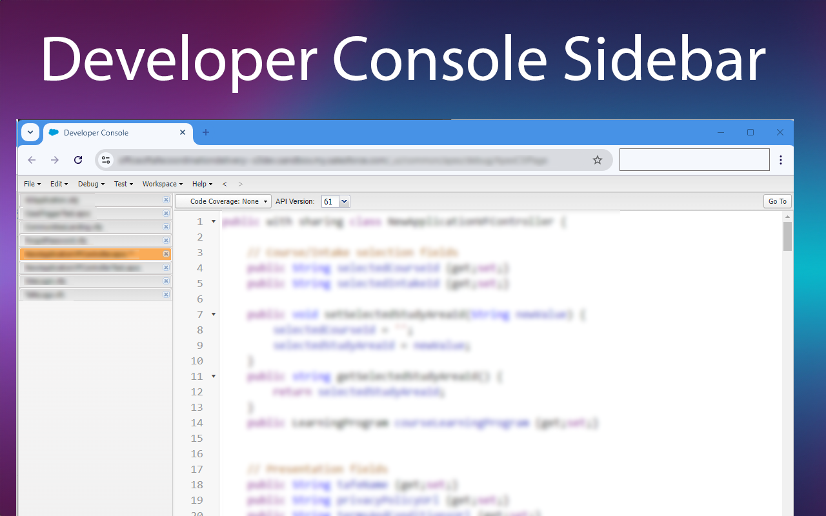Click the Go To button

click(778, 201)
